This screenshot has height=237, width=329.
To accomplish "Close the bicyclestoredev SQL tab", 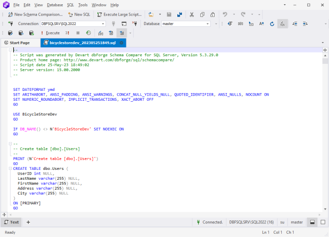I will [121, 43].
